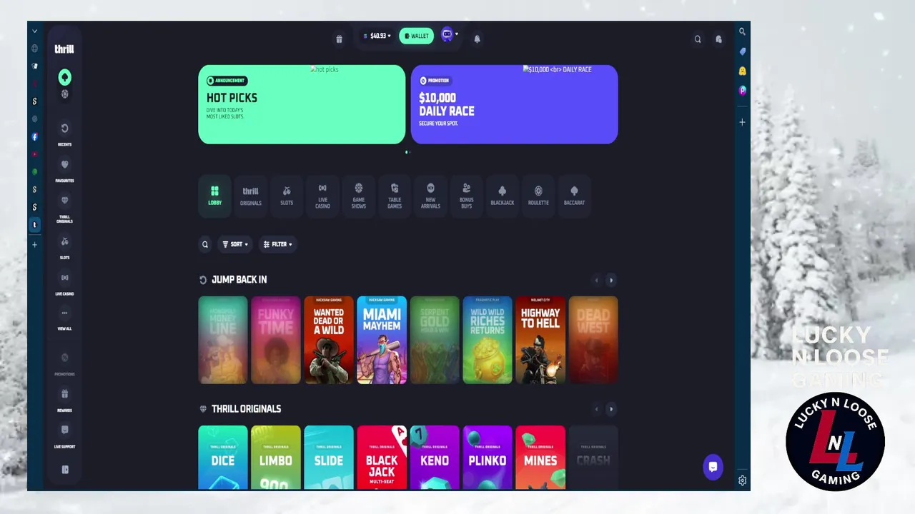Open the user avatar menu

pyautogui.click(x=449, y=34)
